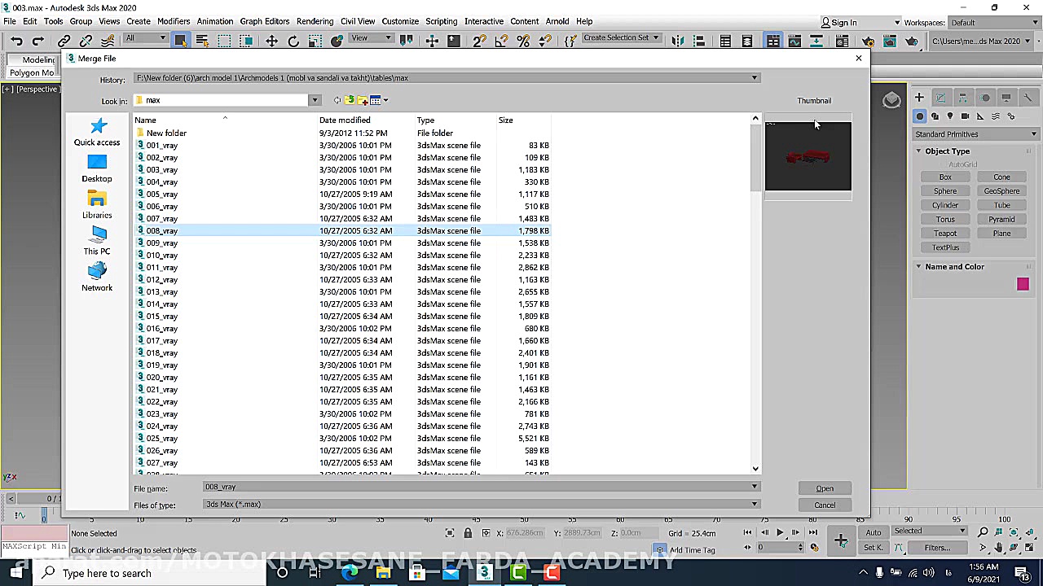Viewport: 1043px width, 586px height.
Task: Select the 012_vray file row
Action: coord(342,279)
